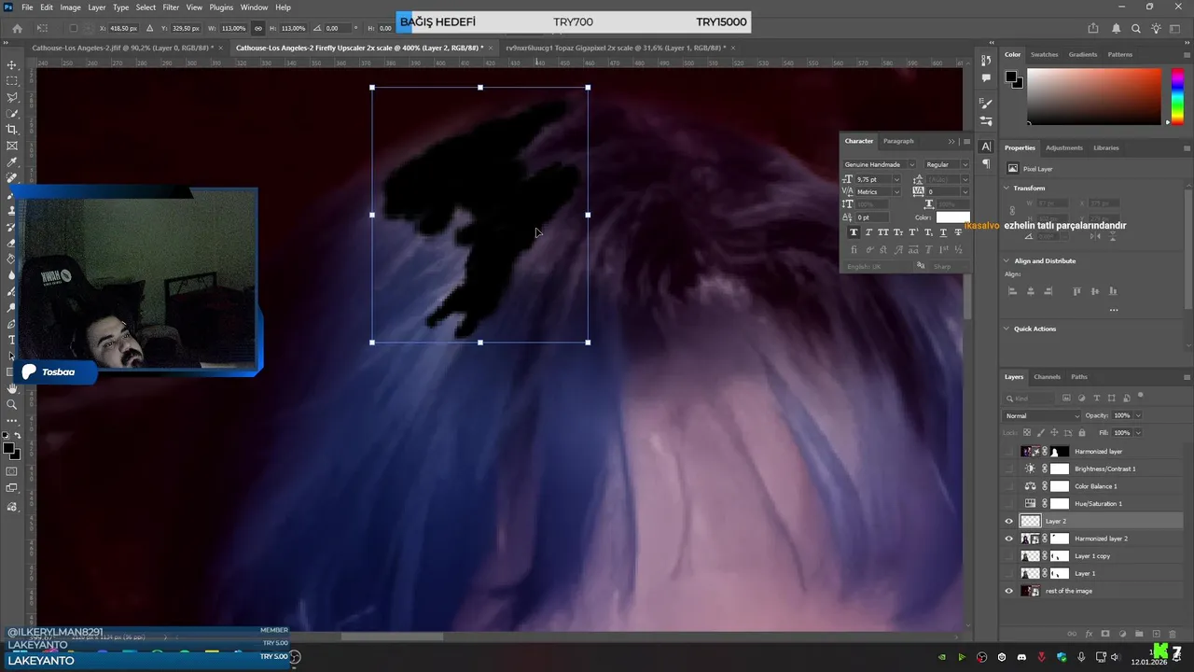This screenshot has height=672, width=1194.
Task: Click the layer mask icon at Layers bottom
Action: pos(1105,634)
